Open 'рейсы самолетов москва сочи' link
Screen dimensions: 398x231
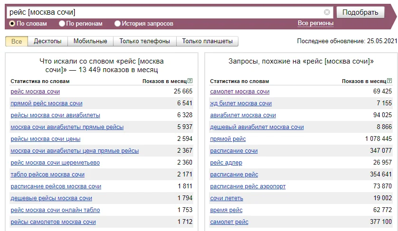coord(53,222)
